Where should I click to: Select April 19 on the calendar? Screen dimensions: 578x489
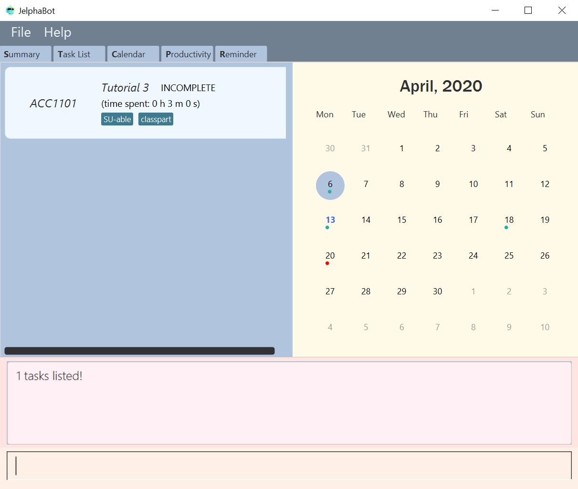tap(545, 220)
